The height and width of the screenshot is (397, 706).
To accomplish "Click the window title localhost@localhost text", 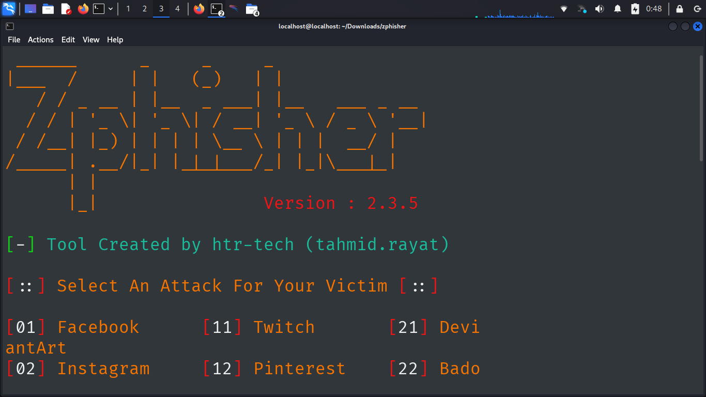I will coord(342,26).
